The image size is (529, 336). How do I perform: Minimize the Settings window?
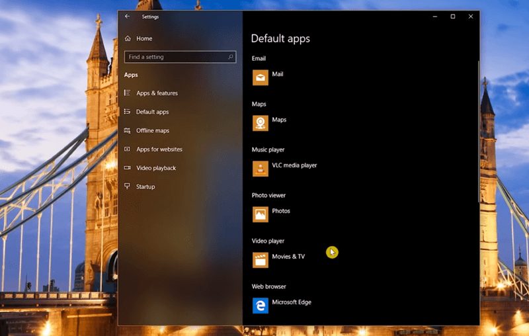click(435, 16)
